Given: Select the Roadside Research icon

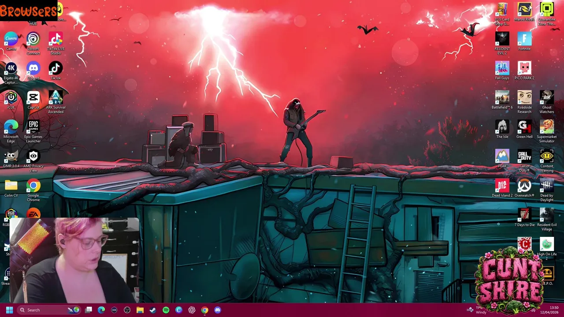Looking at the screenshot, I should coord(524,102).
